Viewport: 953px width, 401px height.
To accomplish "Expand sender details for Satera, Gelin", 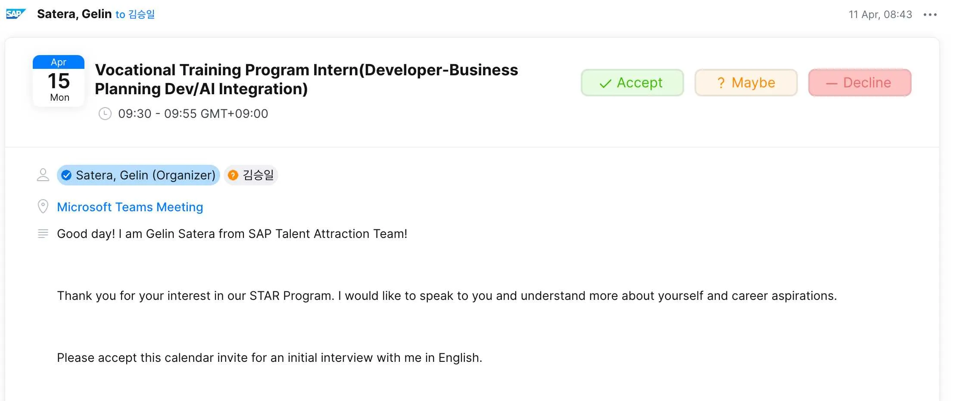I will (x=74, y=13).
